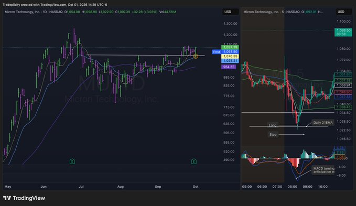This screenshot has height=206, width=356.
Task: Click the red 1,048.90 indicator label
Action: point(343,92)
